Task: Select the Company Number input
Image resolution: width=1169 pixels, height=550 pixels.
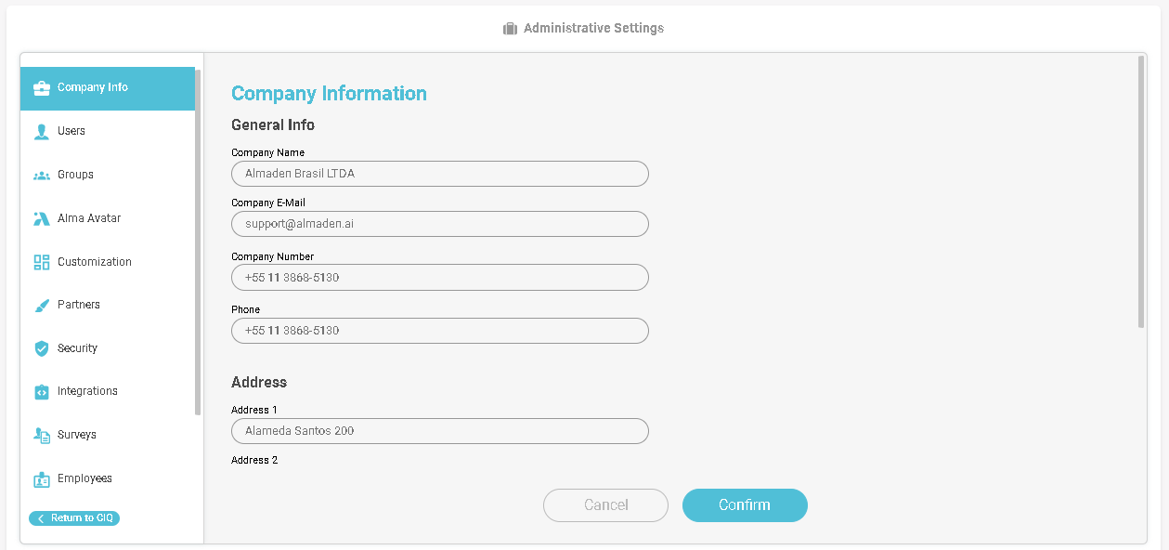Action: [439, 278]
